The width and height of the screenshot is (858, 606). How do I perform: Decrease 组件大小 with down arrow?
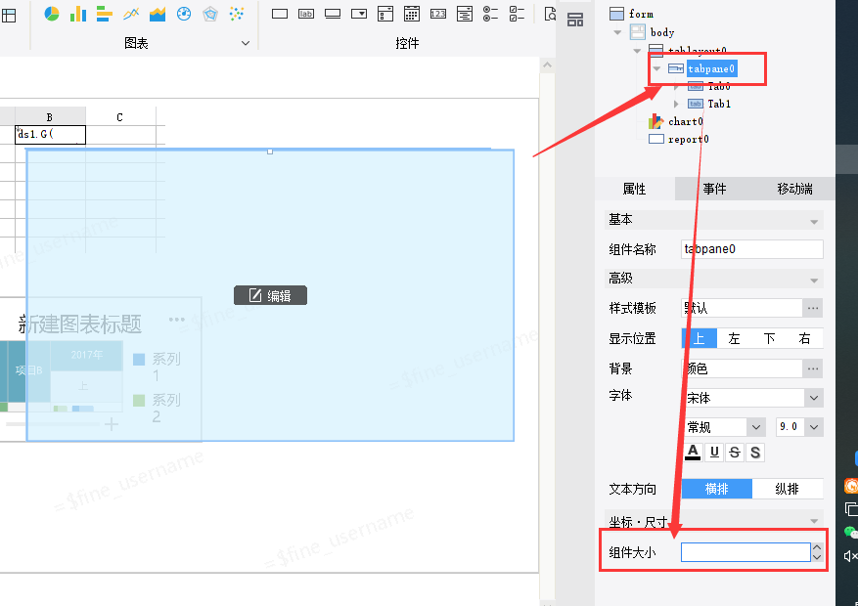[817, 557]
